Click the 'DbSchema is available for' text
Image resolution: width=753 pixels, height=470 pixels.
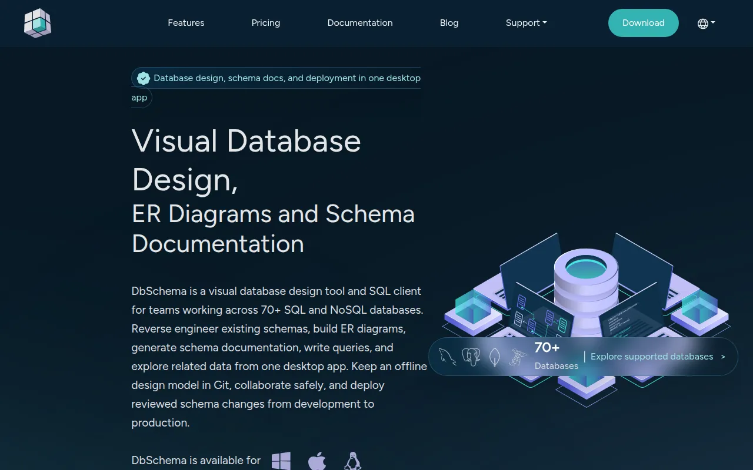click(x=196, y=461)
